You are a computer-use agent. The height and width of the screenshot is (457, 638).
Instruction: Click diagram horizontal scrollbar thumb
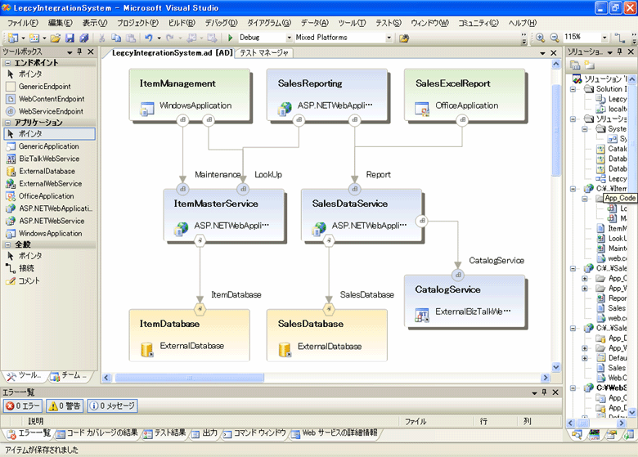click(x=189, y=378)
